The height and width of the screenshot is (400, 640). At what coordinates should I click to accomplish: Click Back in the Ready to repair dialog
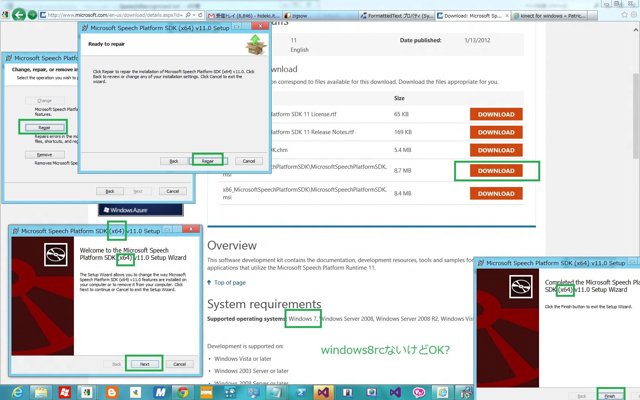tap(174, 161)
